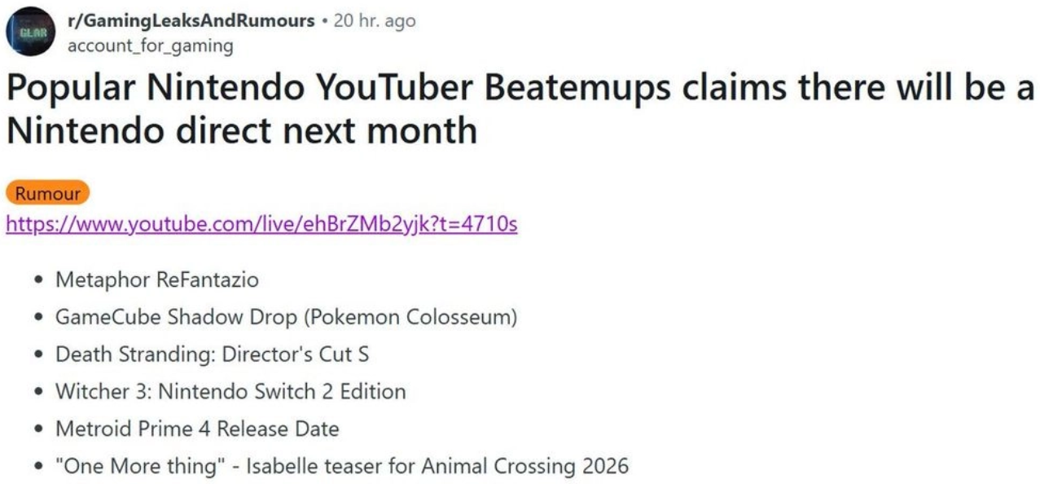Click the bullet dot before "One More thing"
This screenshot has width=1040, height=484.
tap(39, 467)
